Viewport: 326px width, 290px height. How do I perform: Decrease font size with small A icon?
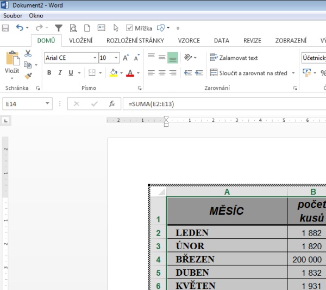[137, 58]
